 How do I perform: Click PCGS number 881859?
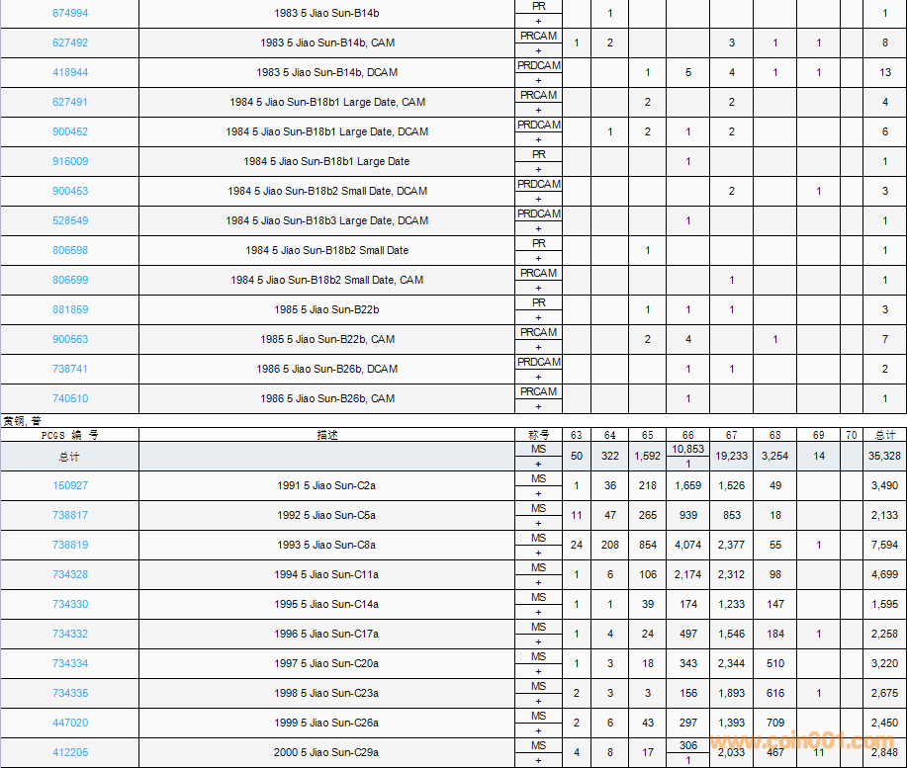(70, 309)
